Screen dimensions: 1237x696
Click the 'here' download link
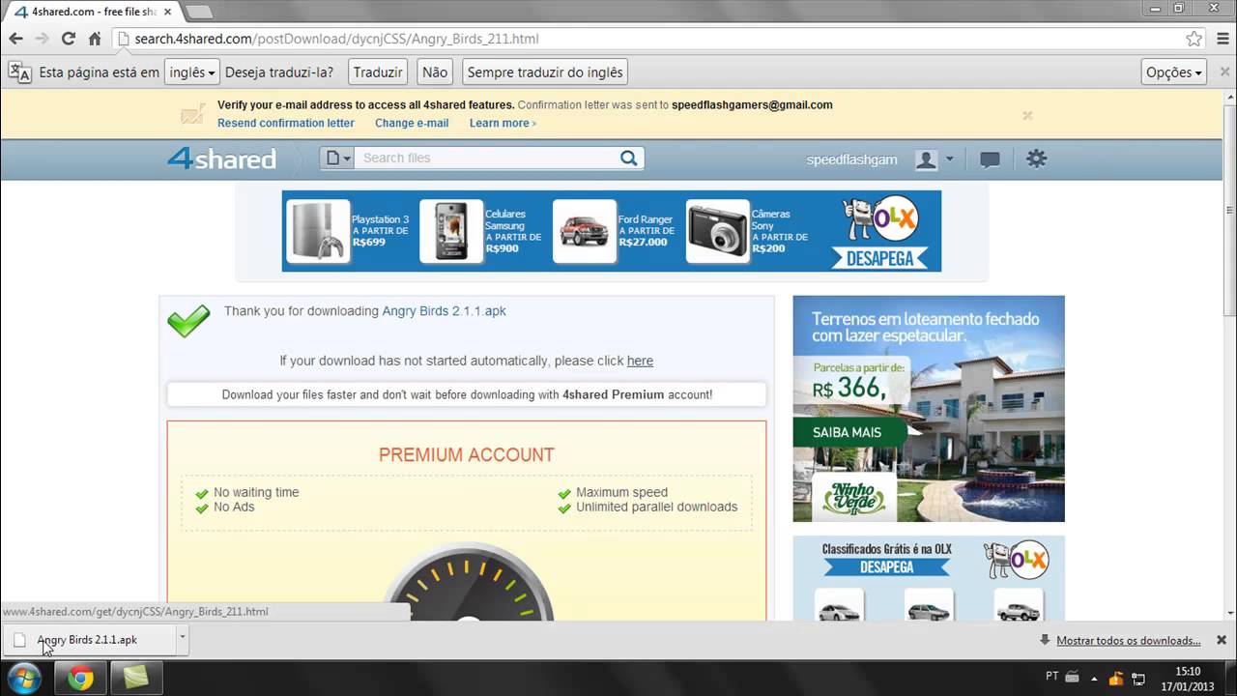point(640,361)
